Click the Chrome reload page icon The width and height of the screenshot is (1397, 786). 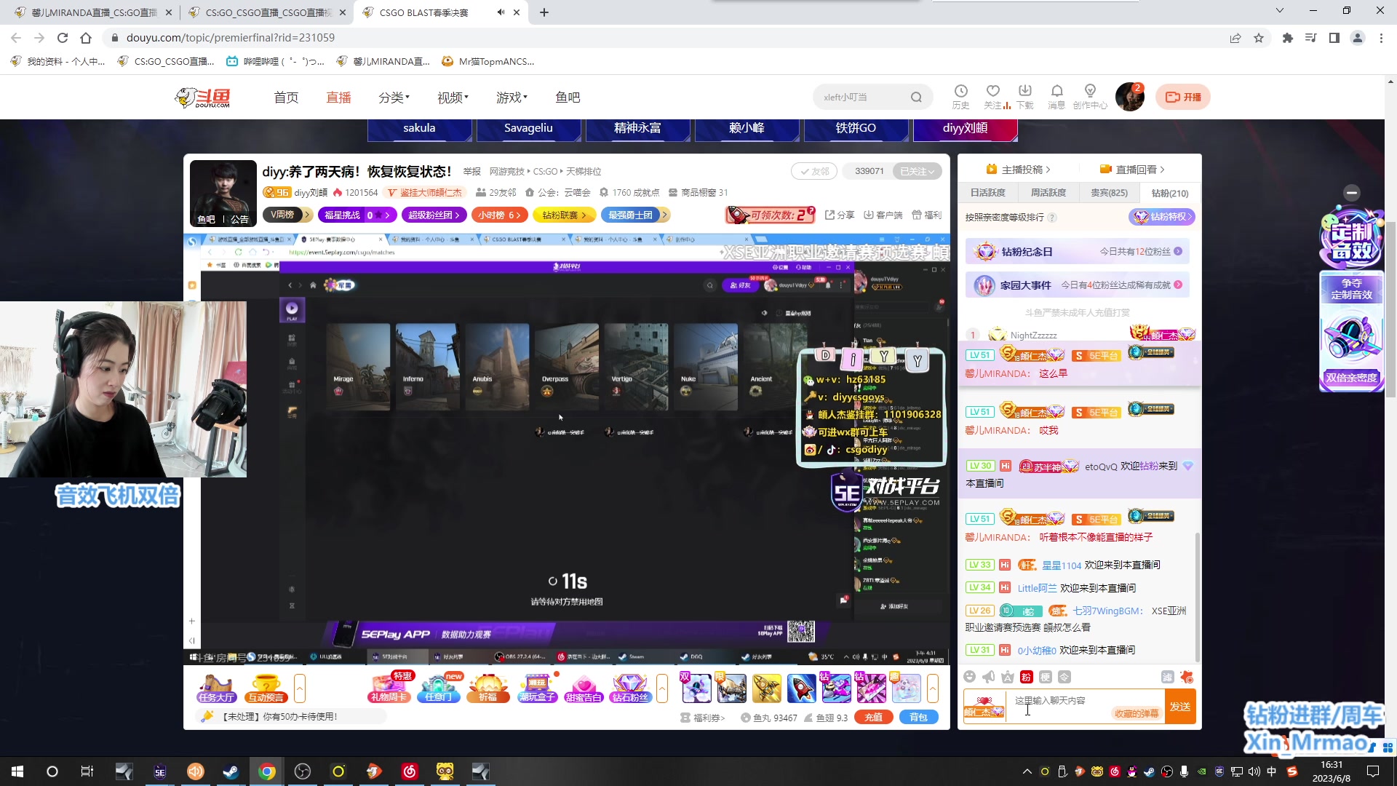pyautogui.click(x=63, y=38)
